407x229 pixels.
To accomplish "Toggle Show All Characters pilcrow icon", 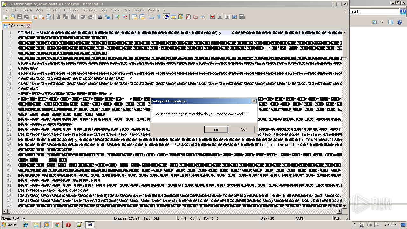I will [x=159, y=17].
